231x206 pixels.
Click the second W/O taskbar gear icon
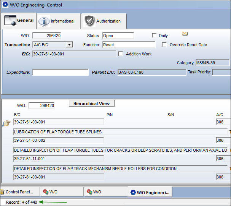pyautogui.click(x=89, y=192)
